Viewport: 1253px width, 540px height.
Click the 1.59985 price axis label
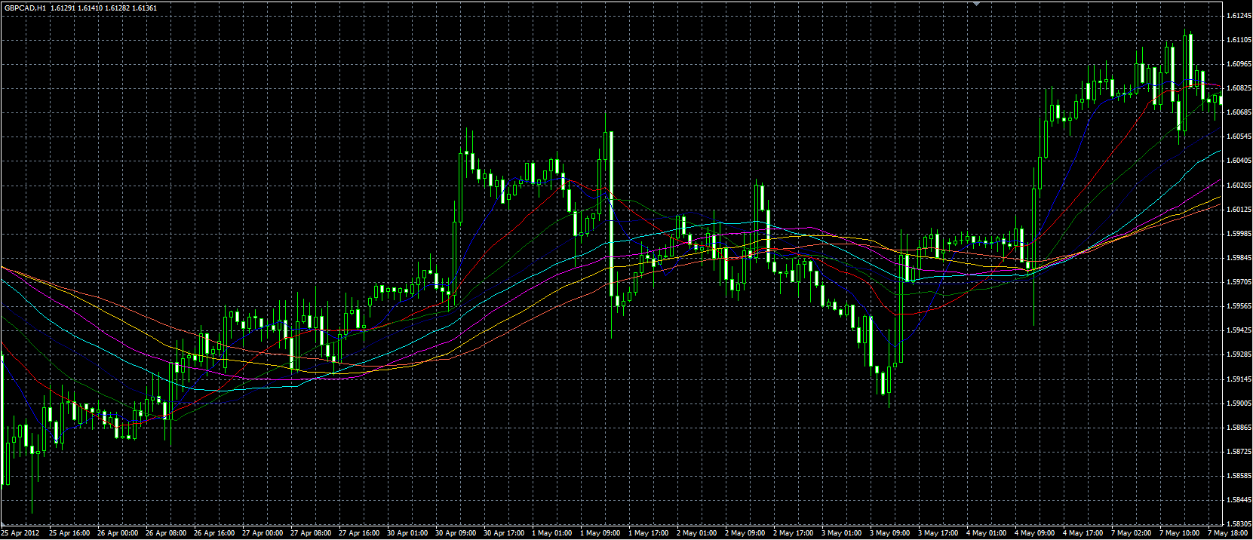click(x=1239, y=234)
